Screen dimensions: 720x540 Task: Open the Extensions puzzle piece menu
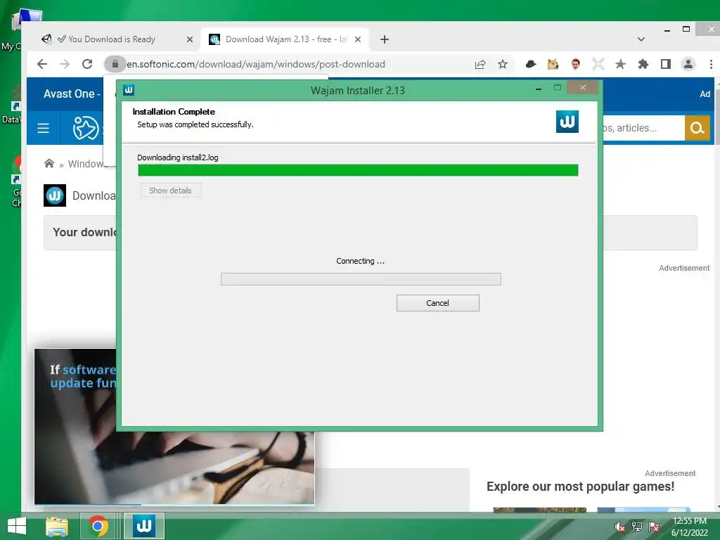coord(643,64)
